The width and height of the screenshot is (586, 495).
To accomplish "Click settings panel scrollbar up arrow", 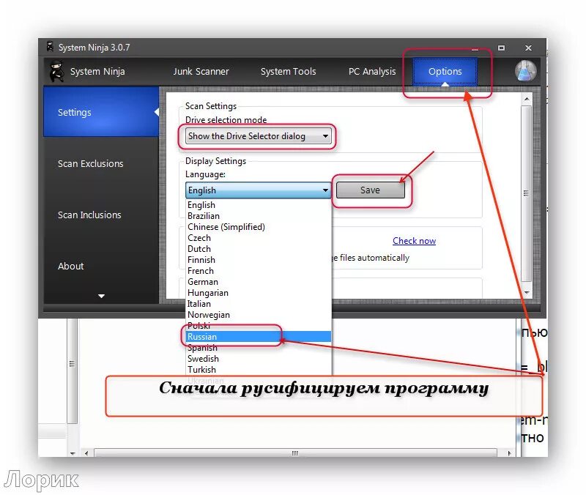I will [x=527, y=99].
